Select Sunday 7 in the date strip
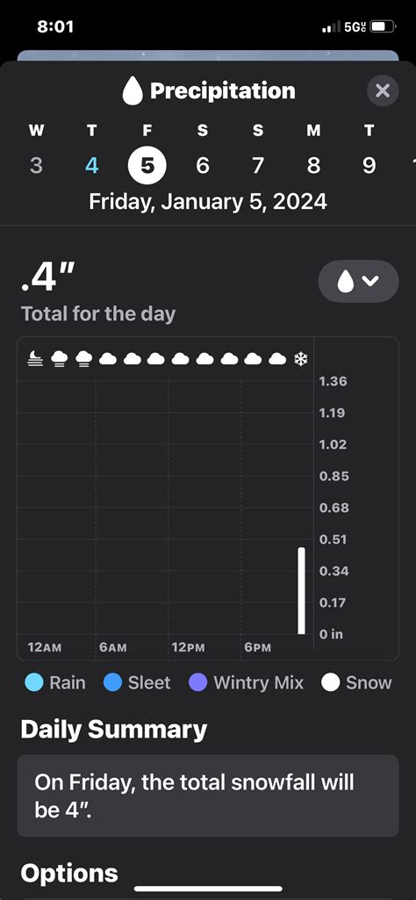 (258, 166)
